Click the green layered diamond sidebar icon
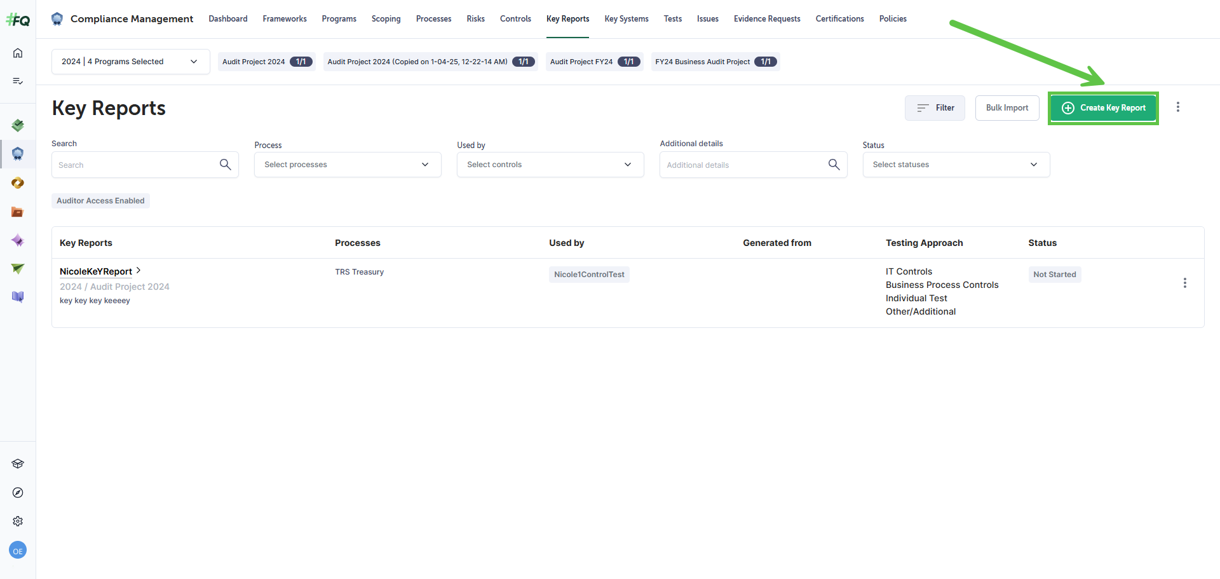Viewport: 1220px width, 579px height. coord(18,125)
